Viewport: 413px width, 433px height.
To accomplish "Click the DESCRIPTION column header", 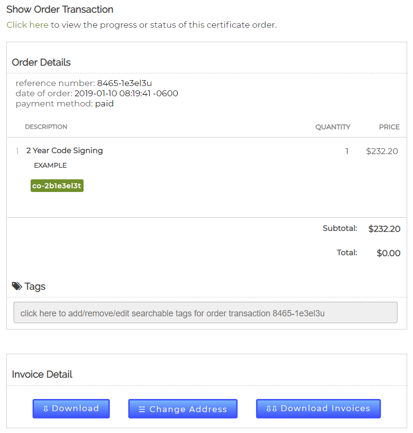I will pyautogui.click(x=46, y=127).
